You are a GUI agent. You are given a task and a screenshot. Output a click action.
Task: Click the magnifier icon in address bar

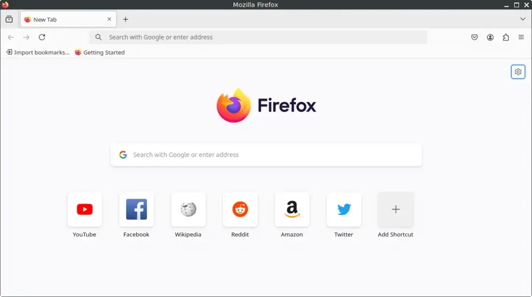pyautogui.click(x=98, y=37)
